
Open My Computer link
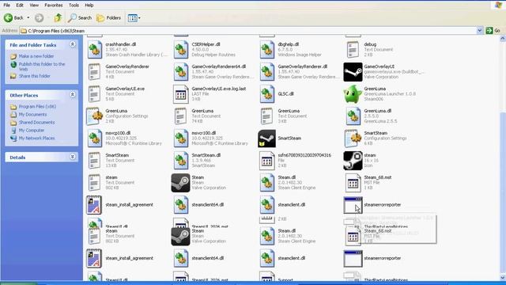coord(32,130)
